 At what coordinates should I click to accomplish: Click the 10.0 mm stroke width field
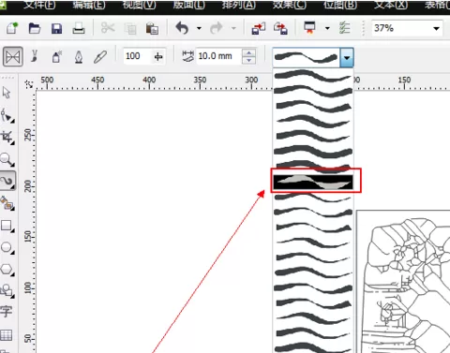pos(218,56)
